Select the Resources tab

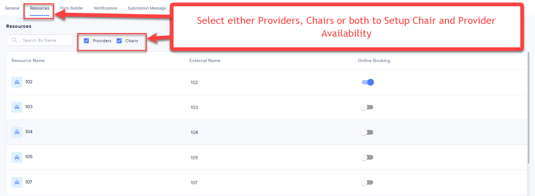tap(40, 8)
